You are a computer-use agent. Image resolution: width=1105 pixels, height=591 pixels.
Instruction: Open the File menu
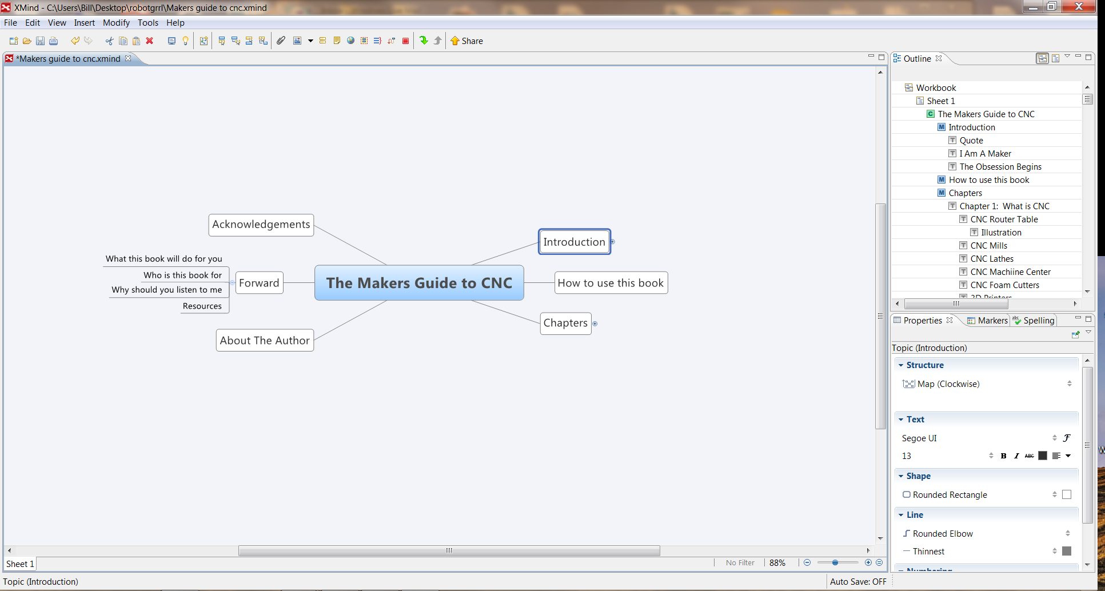coord(10,23)
